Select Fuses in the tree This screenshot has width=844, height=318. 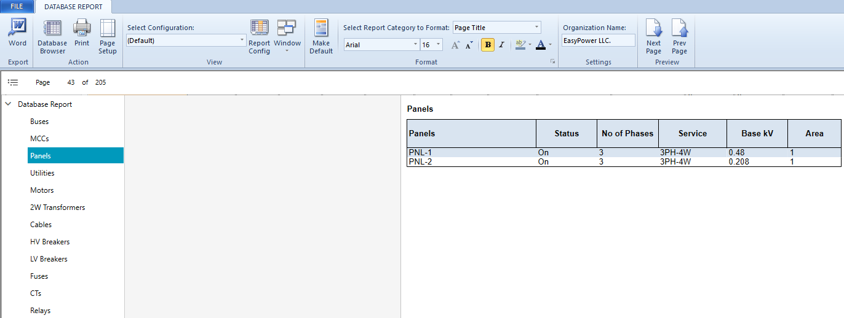[x=39, y=276]
